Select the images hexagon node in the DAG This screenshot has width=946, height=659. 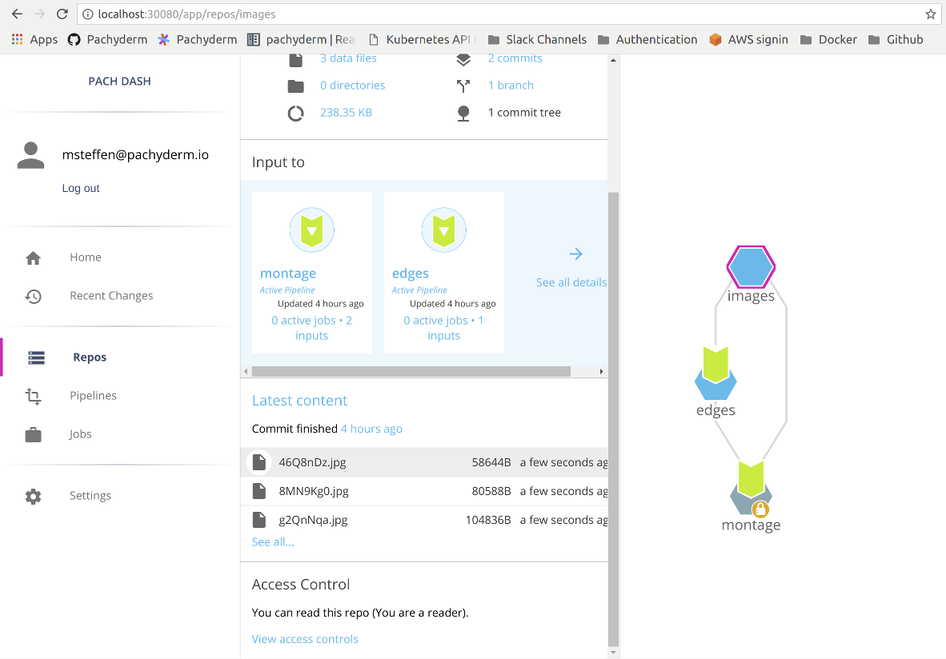751,267
